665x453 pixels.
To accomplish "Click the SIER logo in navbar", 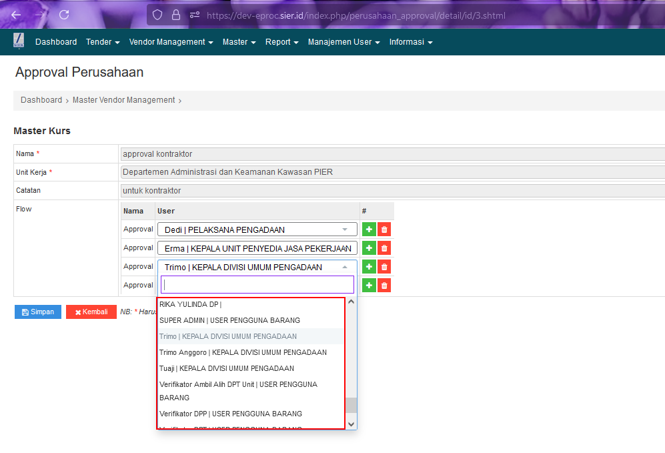I will tap(19, 41).
